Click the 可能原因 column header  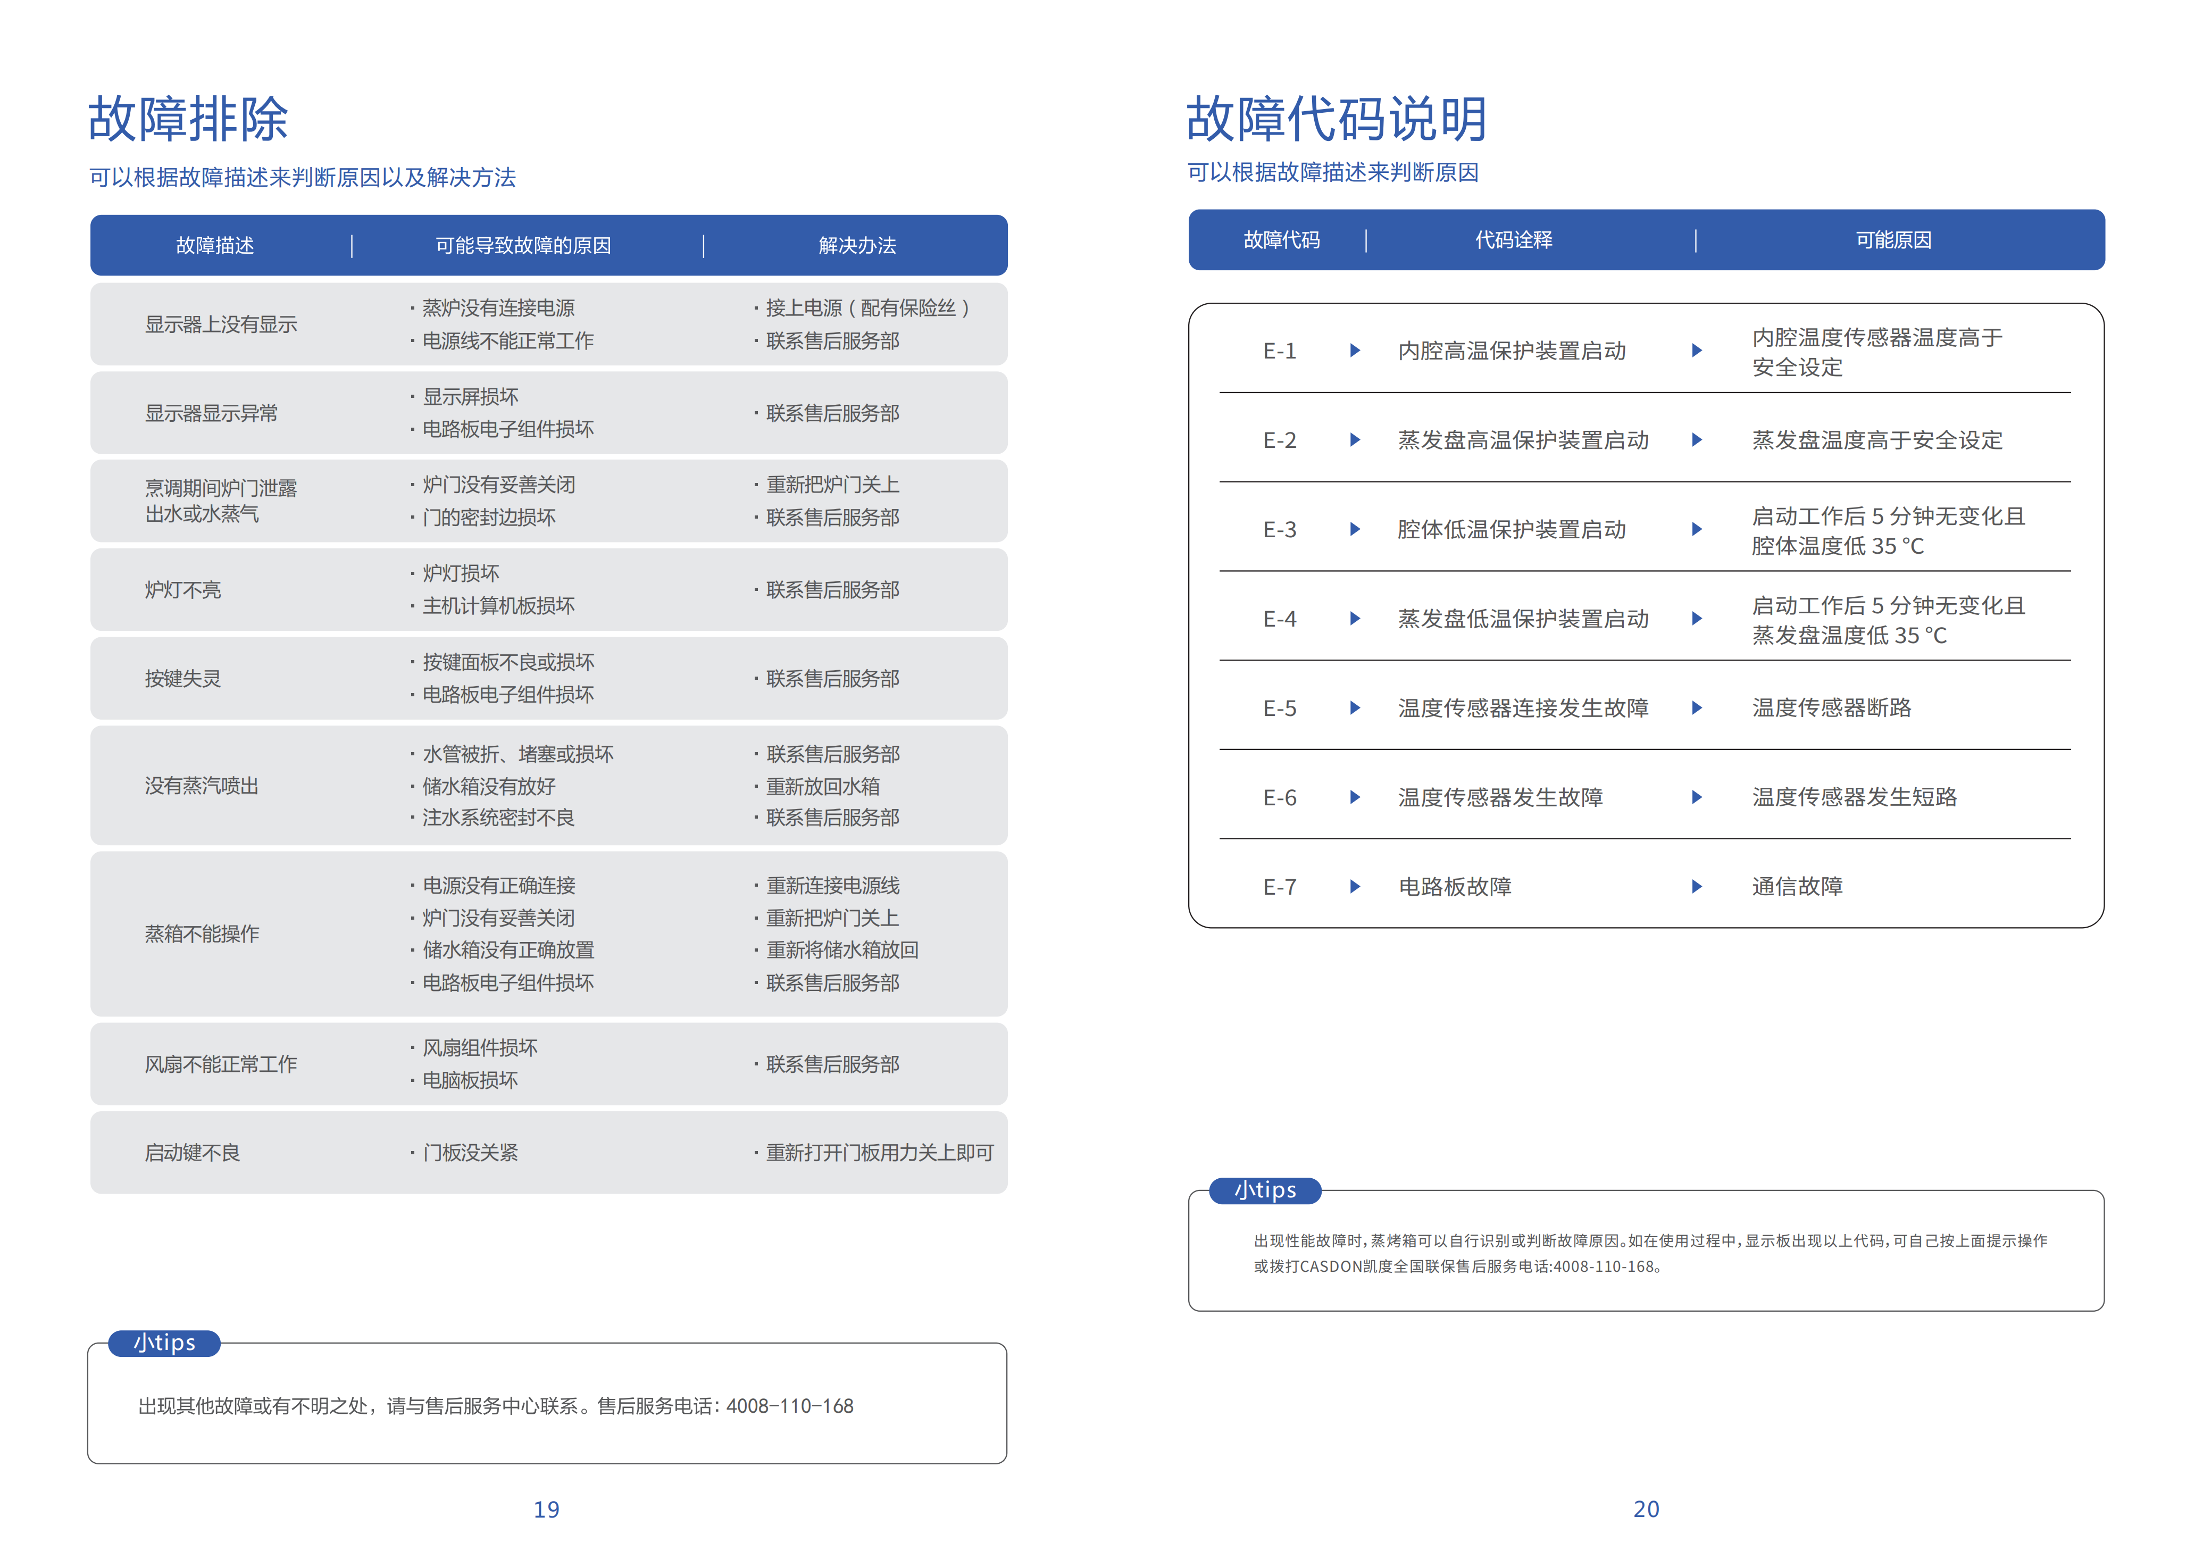(x=1893, y=240)
